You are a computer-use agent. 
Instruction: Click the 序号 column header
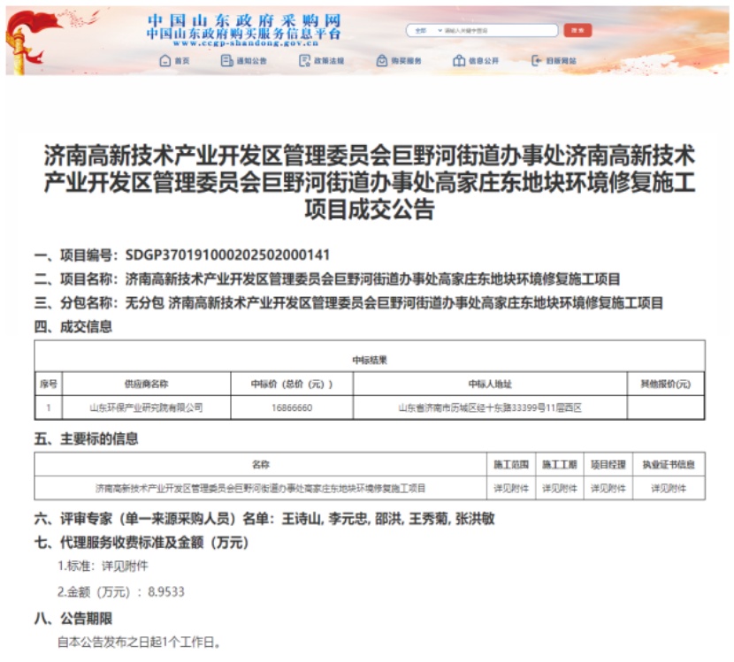(49, 384)
